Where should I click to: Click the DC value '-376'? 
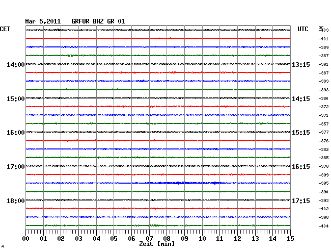pos(323,141)
